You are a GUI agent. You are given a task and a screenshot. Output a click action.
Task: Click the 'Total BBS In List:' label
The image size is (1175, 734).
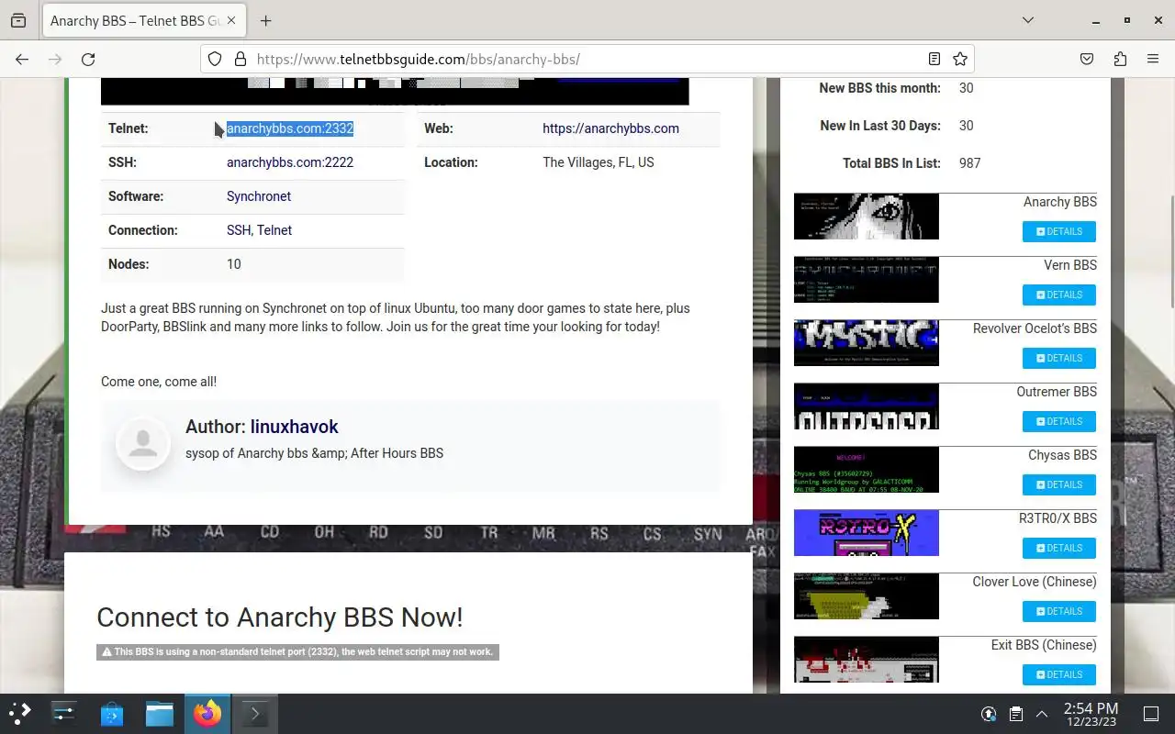click(x=891, y=163)
